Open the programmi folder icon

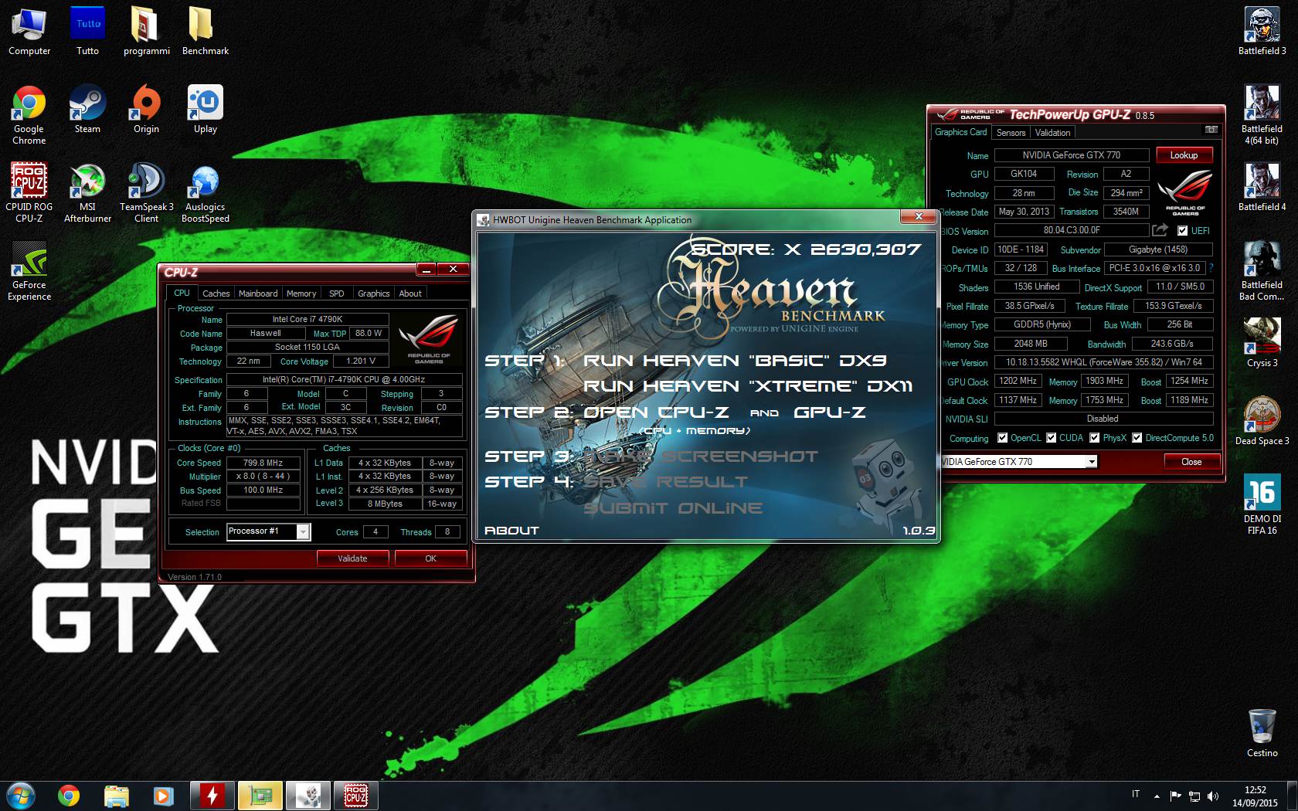[146, 32]
